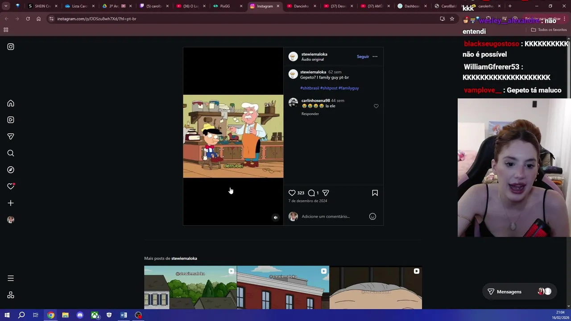Screen dimensions: 571x321
Task: Open the tab search dropdown arrow
Action: [x=6, y=6]
